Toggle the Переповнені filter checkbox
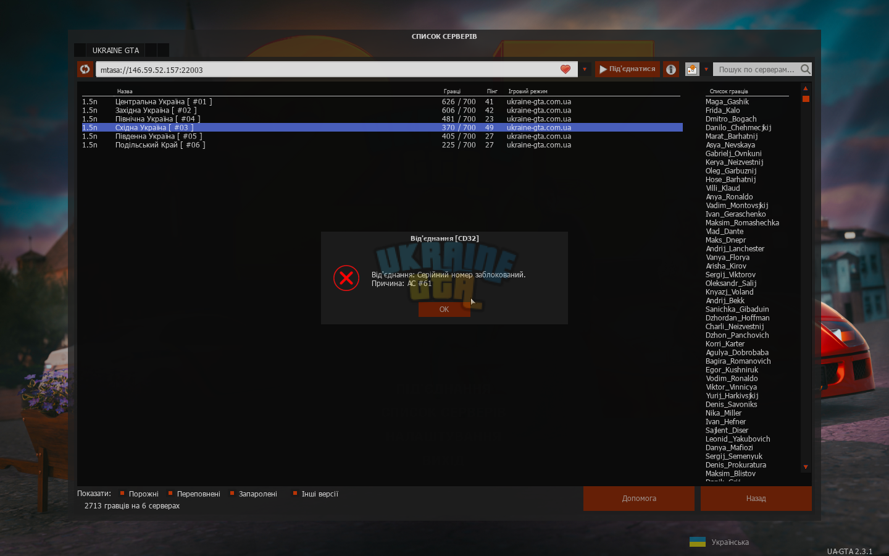Viewport: 889px width, 556px height. [170, 493]
